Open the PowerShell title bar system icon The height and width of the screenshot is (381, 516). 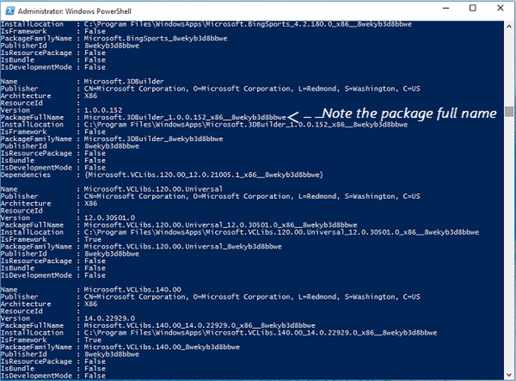click(9, 10)
